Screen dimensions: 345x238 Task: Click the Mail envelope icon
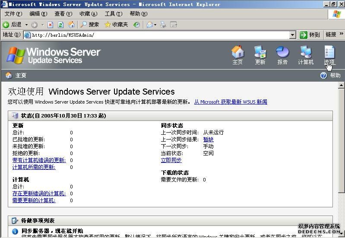(x=150, y=25)
